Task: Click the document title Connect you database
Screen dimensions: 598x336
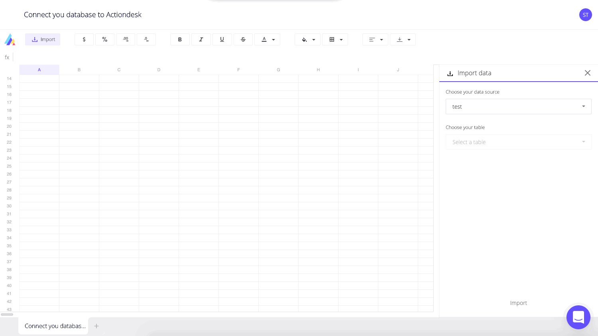Action: pos(83,15)
